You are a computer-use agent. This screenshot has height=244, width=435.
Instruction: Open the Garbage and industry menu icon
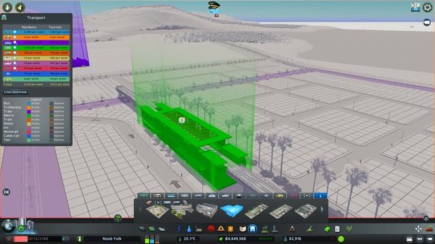coord(199,229)
